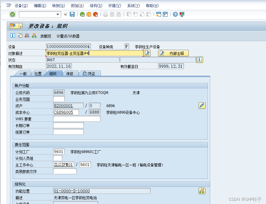Open the 系统 menu

click(133, 5)
